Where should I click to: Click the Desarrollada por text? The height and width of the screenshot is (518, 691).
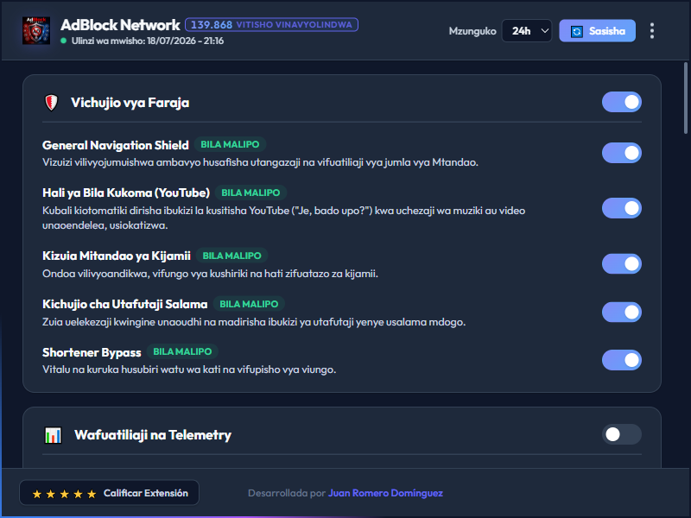[287, 493]
